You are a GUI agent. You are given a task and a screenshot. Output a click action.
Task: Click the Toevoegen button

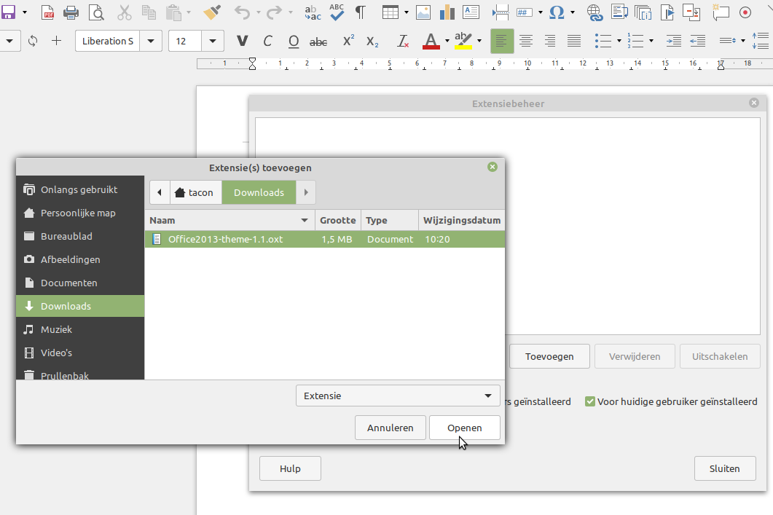click(549, 356)
